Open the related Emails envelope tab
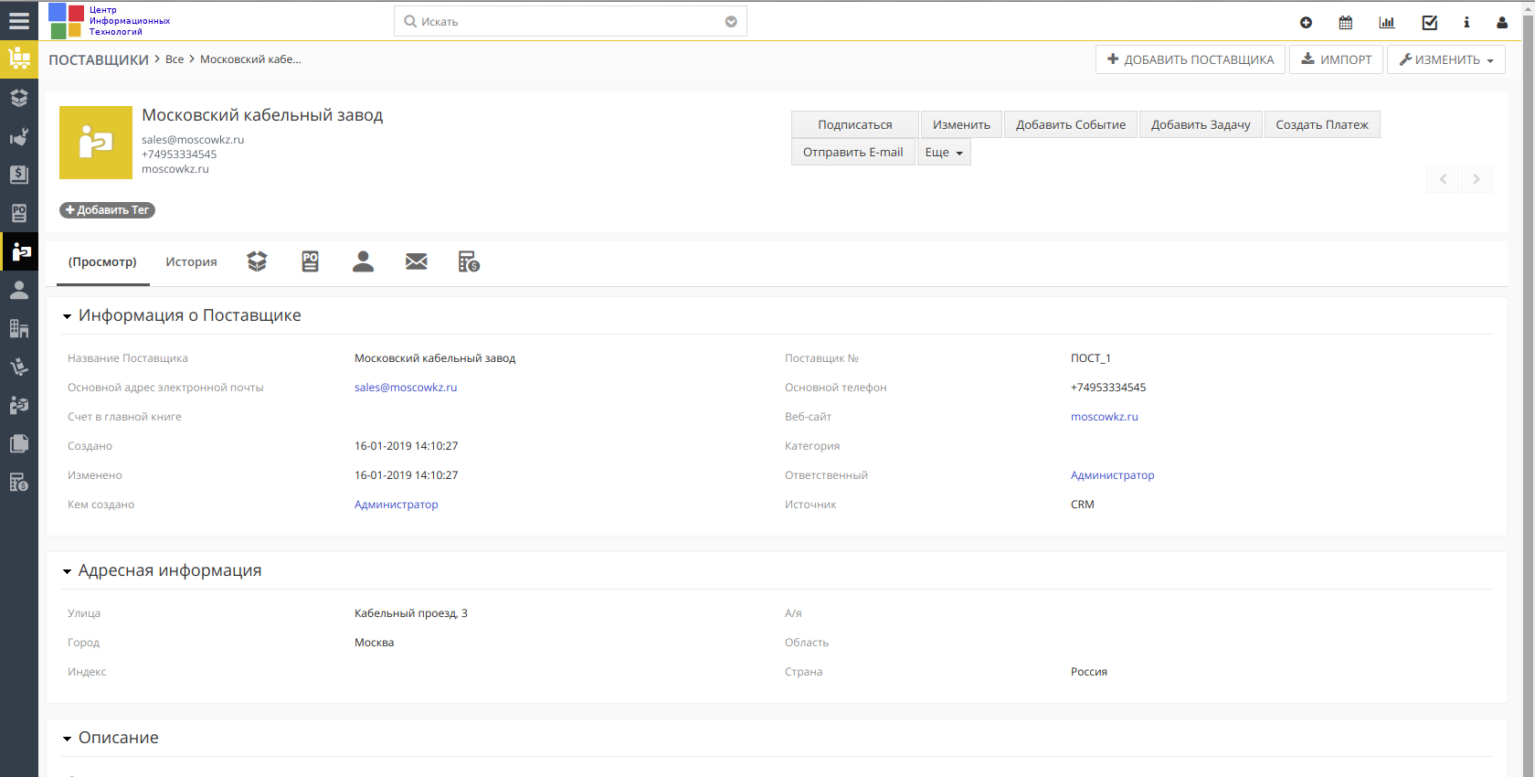The image size is (1535, 777). tap(417, 262)
